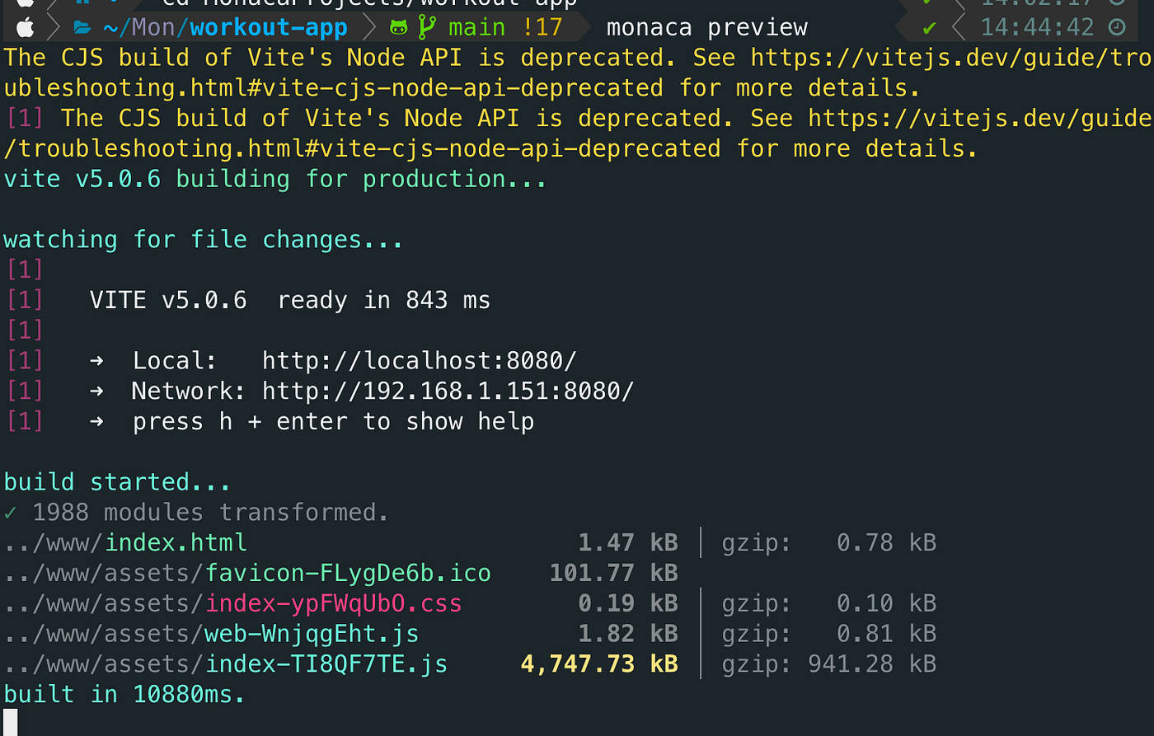Click the green success checkmark in right prompt

pos(929,28)
